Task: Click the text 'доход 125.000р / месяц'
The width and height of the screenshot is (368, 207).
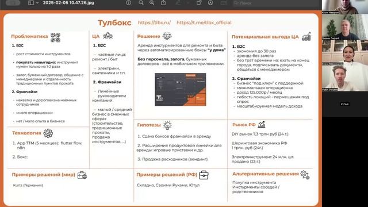Action: pos(259,93)
